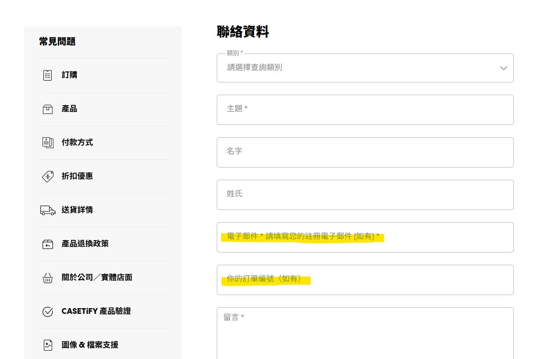
Task: Select CASETiFY 產品驗證 in sidebar
Action: [104, 311]
